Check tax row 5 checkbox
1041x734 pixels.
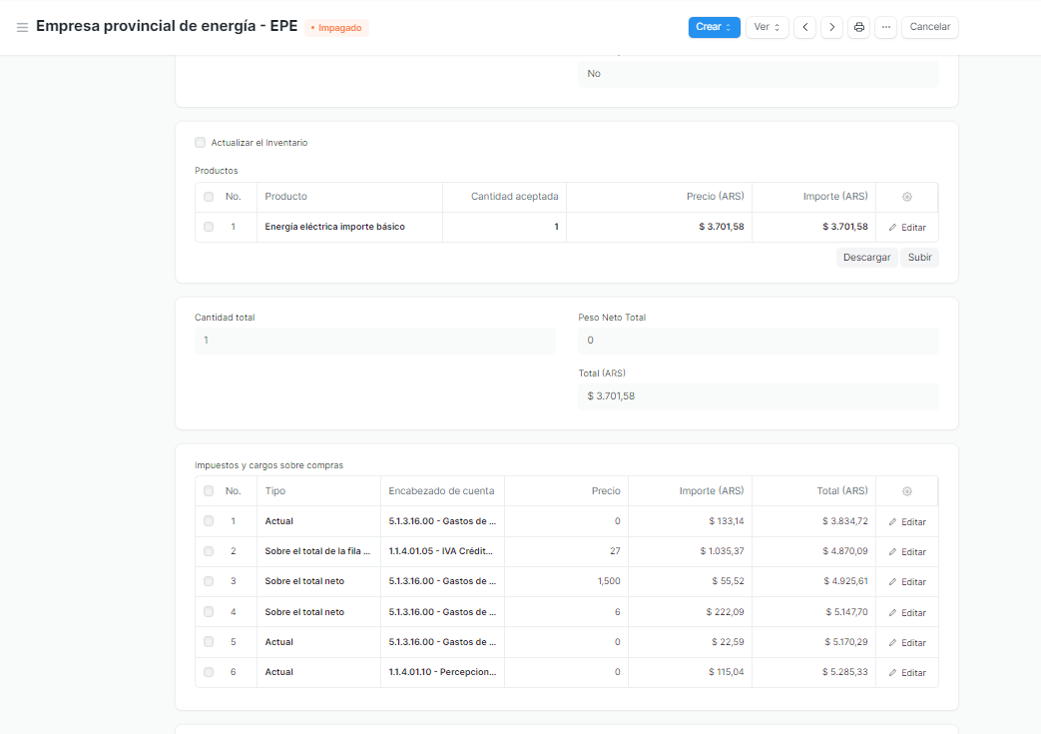(209, 642)
